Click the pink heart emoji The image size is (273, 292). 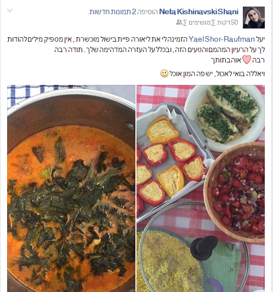point(247,60)
